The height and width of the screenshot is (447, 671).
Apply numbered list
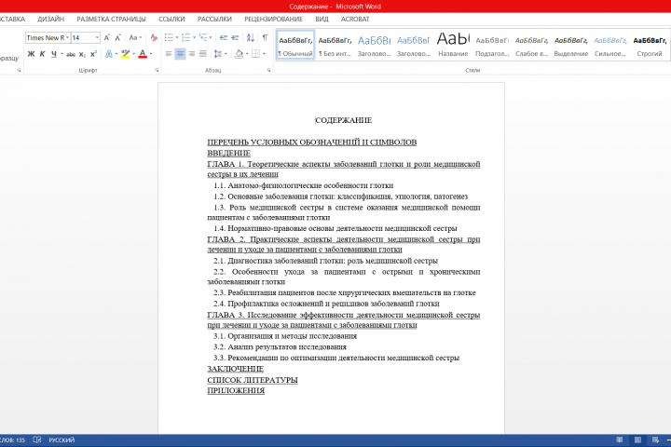(185, 37)
